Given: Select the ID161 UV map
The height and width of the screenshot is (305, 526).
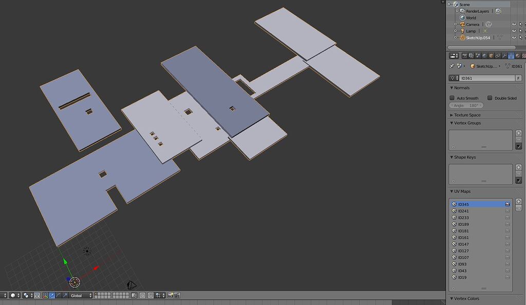Looking at the screenshot, I should pos(480,238).
